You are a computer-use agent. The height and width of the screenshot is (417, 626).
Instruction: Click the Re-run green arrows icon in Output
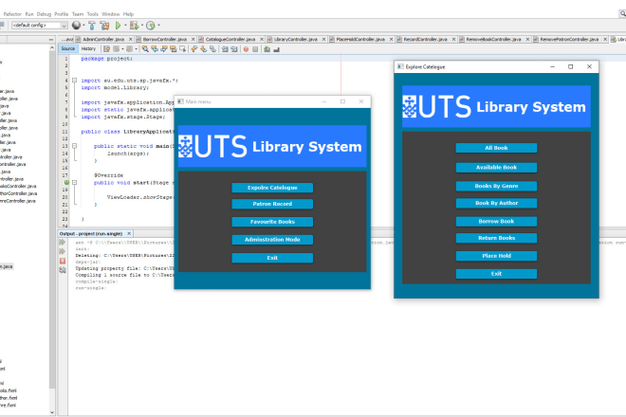tap(63, 243)
